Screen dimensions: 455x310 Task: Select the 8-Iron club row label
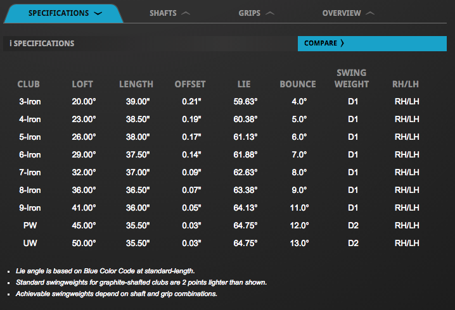pos(30,190)
